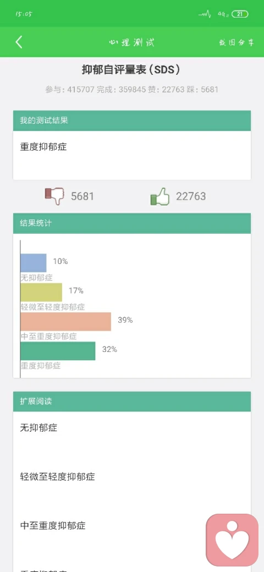This screenshot has width=264, height=572.
Task: Select the orange 39% chart bar
Action: 65,321
